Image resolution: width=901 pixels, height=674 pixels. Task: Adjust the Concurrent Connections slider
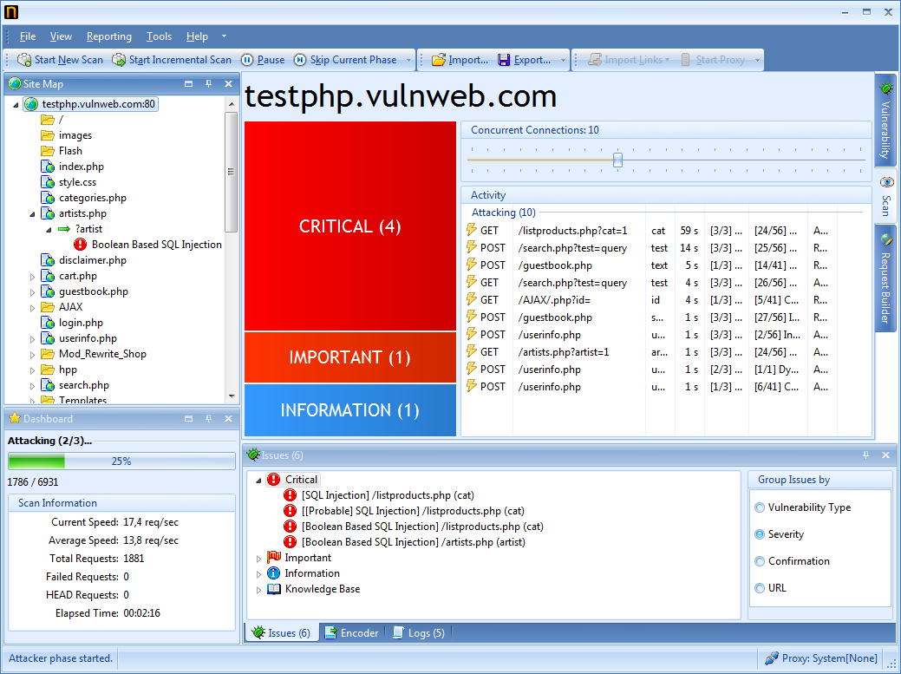click(617, 160)
